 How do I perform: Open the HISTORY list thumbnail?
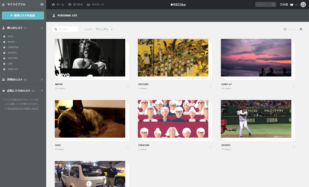coord(173,58)
